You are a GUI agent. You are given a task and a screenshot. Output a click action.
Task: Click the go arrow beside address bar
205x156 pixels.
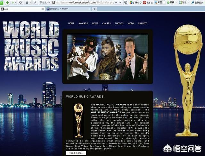[x=120, y=2]
